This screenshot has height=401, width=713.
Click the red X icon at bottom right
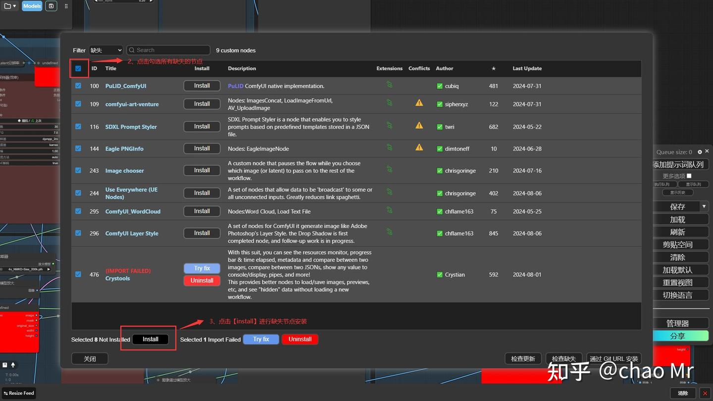coord(705,393)
